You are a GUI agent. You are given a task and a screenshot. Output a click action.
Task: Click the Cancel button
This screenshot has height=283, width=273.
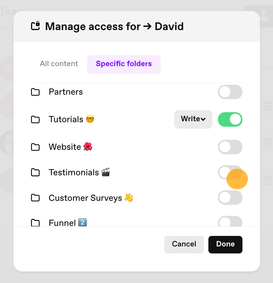click(x=184, y=244)
